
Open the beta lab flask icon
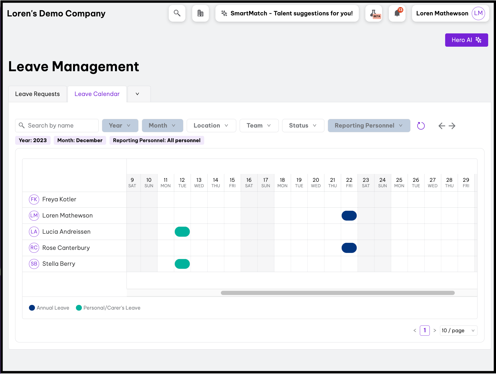pyautogui.click(x=373, y=13)
